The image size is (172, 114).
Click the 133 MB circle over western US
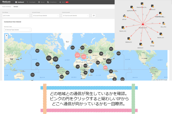coord(49,58)
